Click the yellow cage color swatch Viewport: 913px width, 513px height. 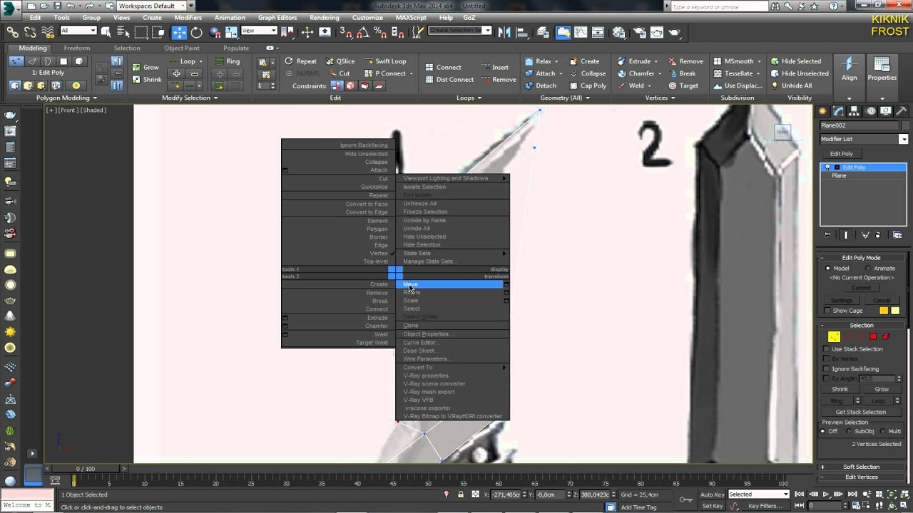(895, 311)
